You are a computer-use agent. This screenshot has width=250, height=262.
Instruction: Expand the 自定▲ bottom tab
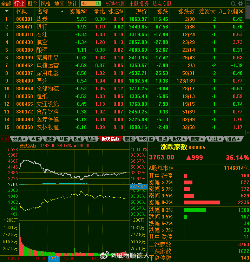tap(197, 139)
